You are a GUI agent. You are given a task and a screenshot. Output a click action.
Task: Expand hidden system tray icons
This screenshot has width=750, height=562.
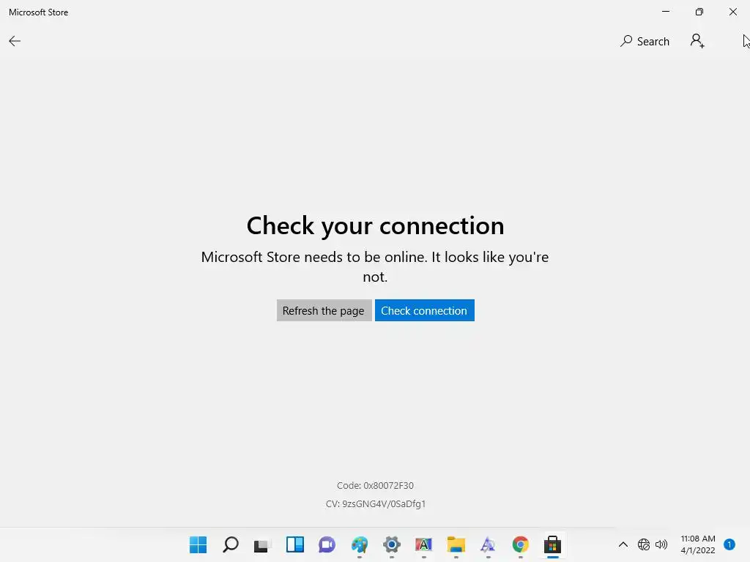tap(623, 544)
